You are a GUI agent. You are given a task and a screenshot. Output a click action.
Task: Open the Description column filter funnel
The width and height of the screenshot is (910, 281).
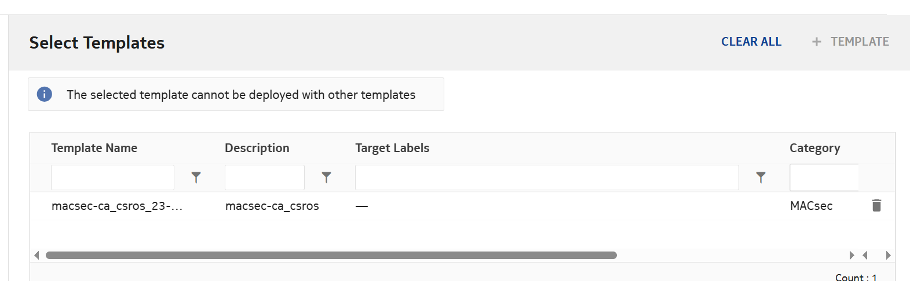tap(327, 178)
